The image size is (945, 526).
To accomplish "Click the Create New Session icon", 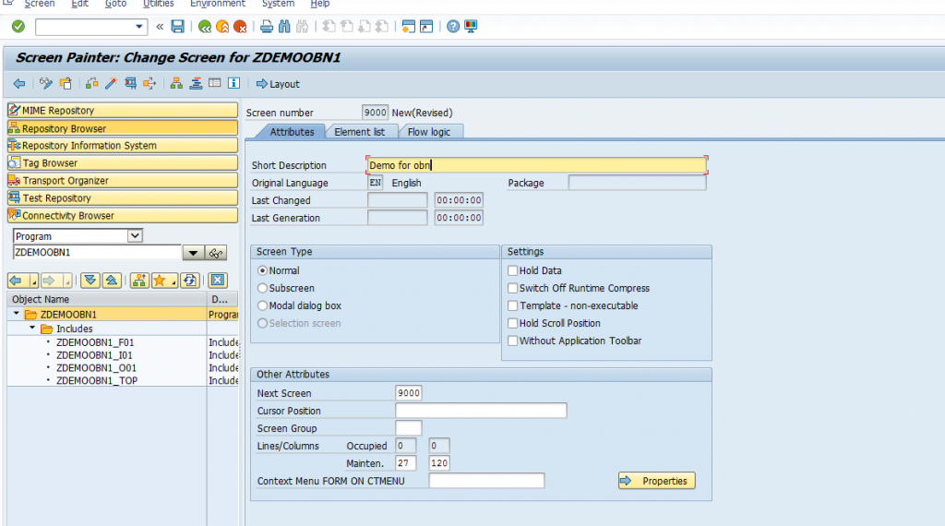I will click(x=409, y=27).
